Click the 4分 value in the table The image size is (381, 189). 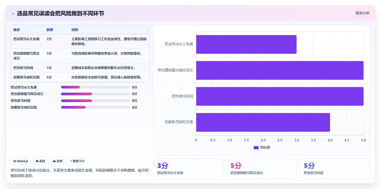pos(49,77)
